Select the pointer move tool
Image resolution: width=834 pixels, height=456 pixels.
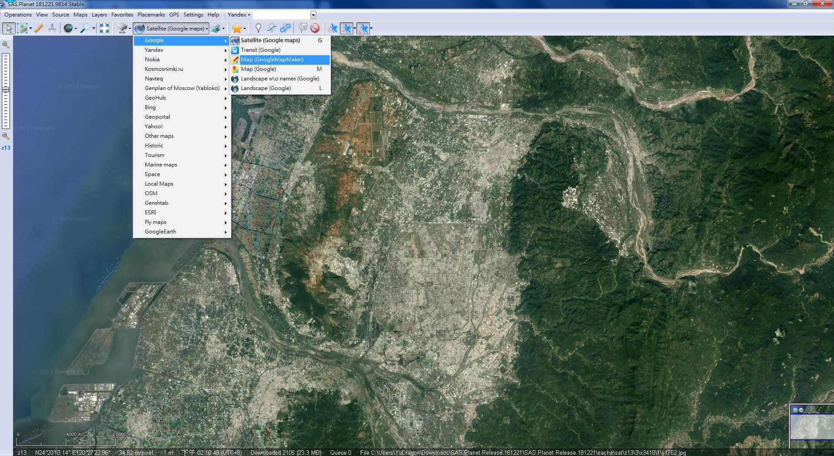[9, 29]
